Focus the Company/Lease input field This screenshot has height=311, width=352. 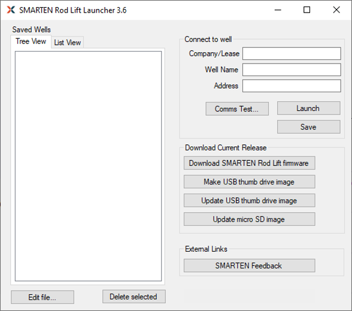[292, 53]
